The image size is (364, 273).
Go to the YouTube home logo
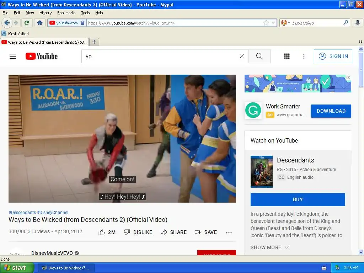[42, 56]
